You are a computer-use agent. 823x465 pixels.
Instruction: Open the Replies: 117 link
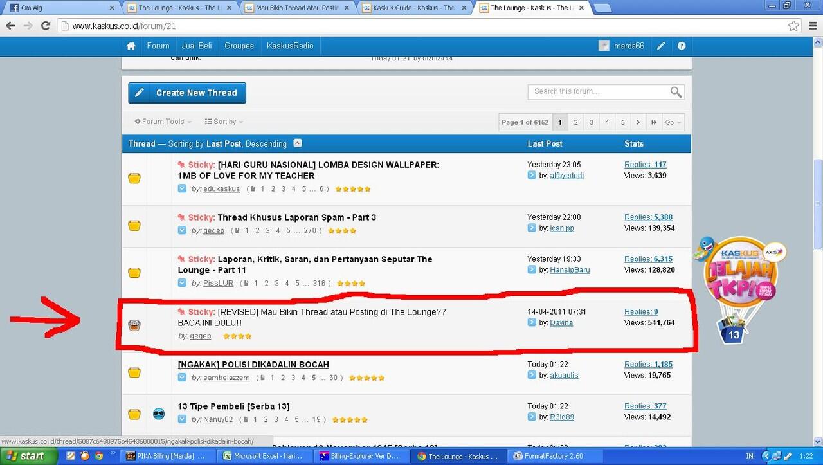click(646, 165)
